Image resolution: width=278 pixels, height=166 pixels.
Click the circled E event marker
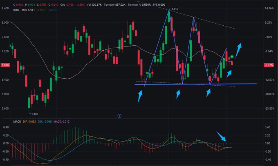119,116
